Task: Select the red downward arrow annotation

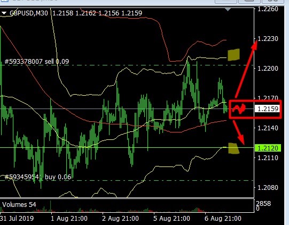Action: point(239,132)
